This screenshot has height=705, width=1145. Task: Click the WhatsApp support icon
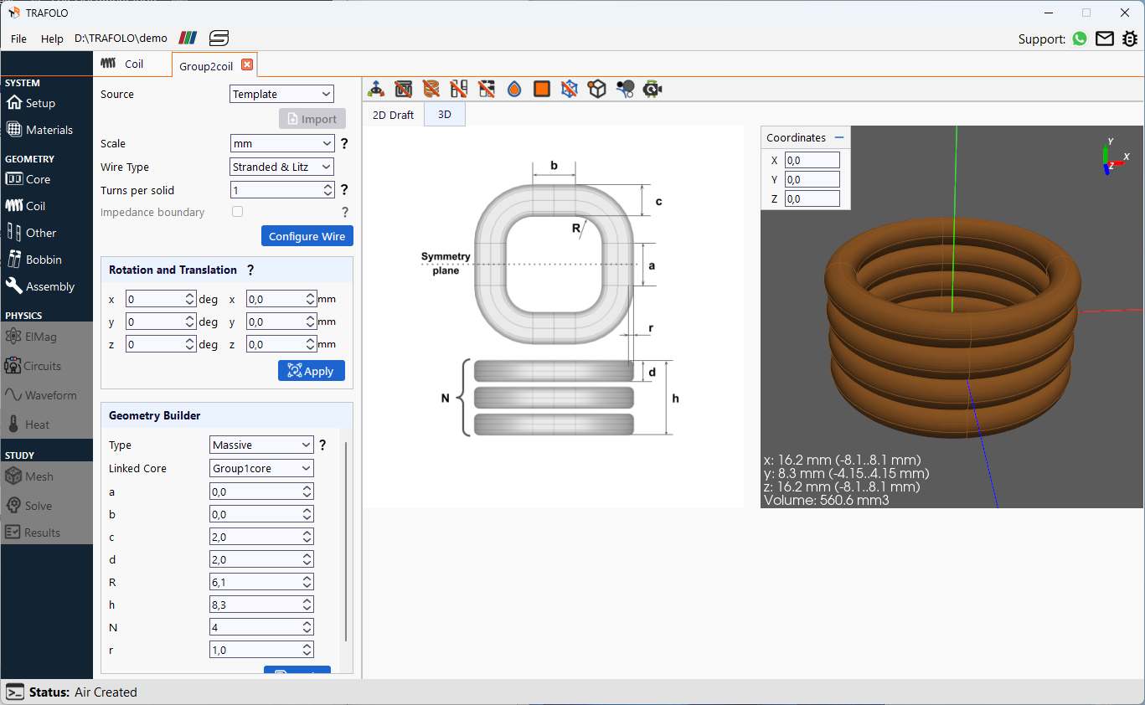pos(1079,39)
